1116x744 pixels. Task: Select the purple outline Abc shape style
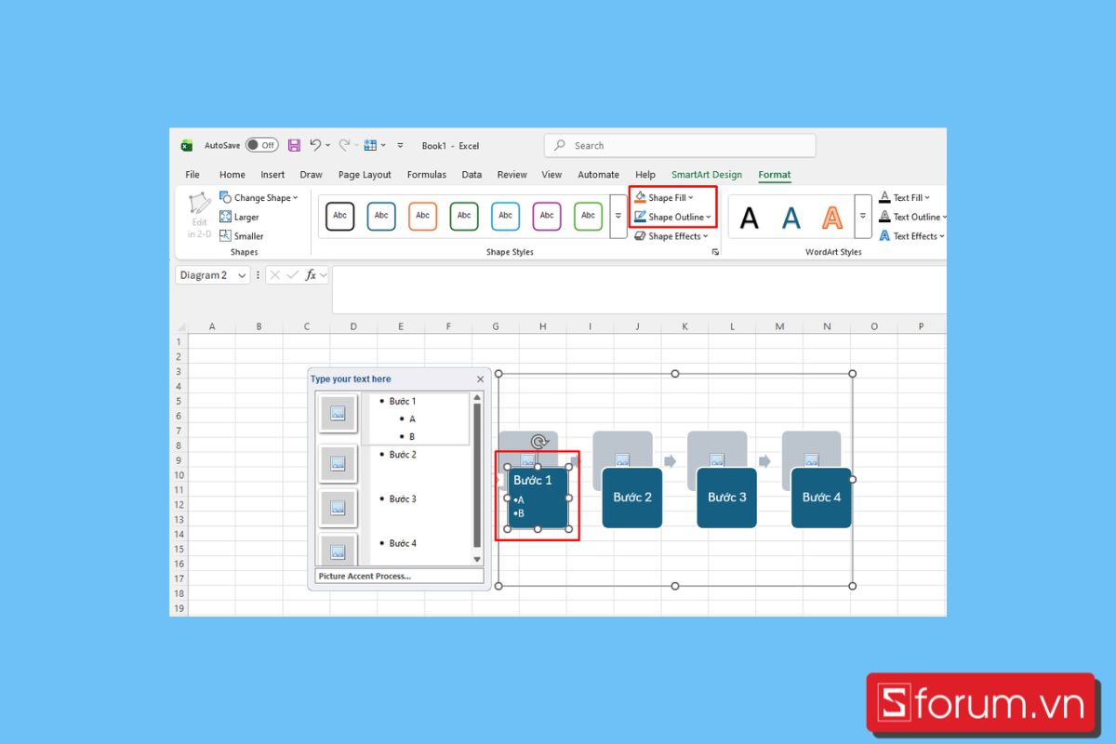coord(547,216)
